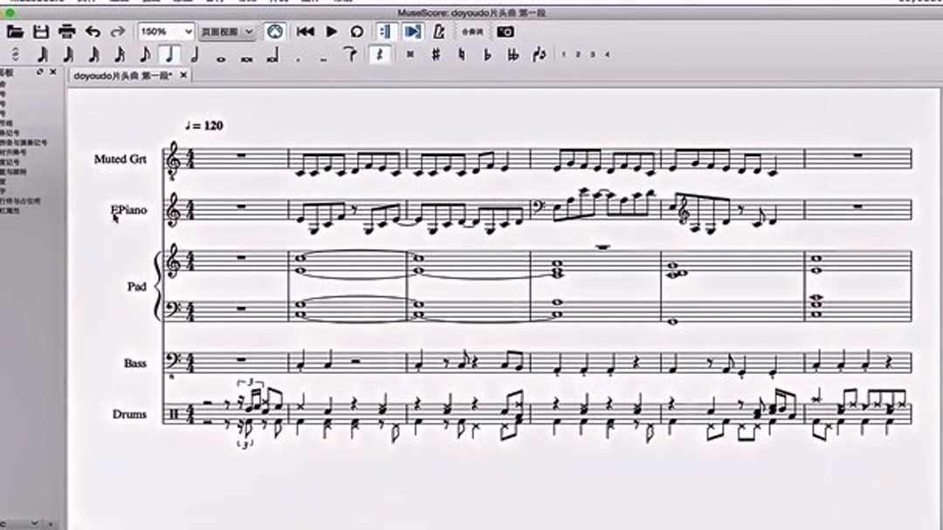Click the undo arrow icon

coord(94,31)
